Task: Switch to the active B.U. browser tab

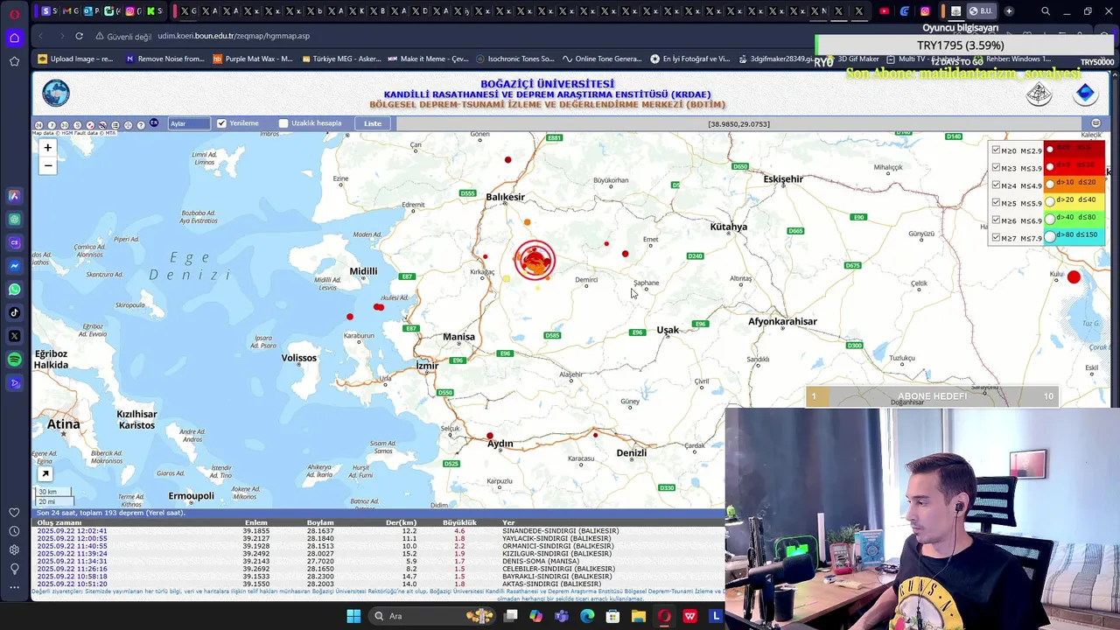Action: [x=981, y=11]
